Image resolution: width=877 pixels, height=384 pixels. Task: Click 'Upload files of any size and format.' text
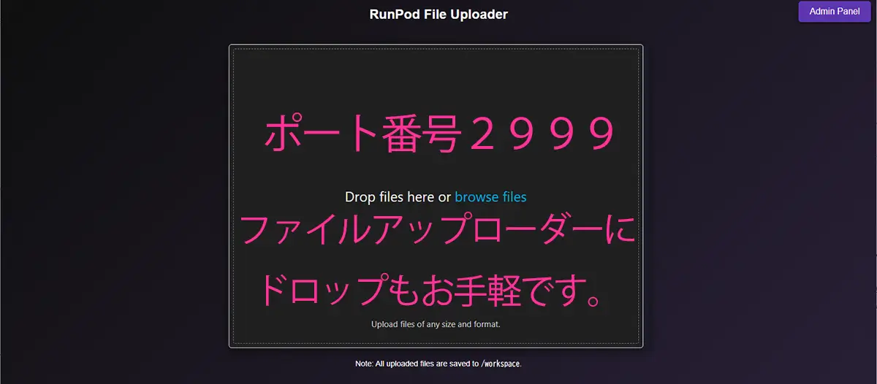(x=436, y=323)
